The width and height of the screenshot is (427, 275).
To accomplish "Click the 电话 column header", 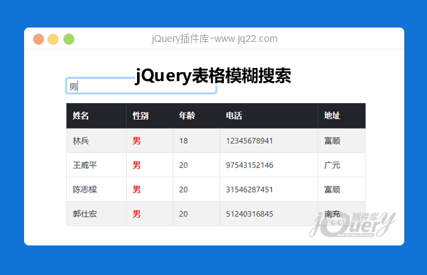I will pyautogui.click(x=234, y=115).
